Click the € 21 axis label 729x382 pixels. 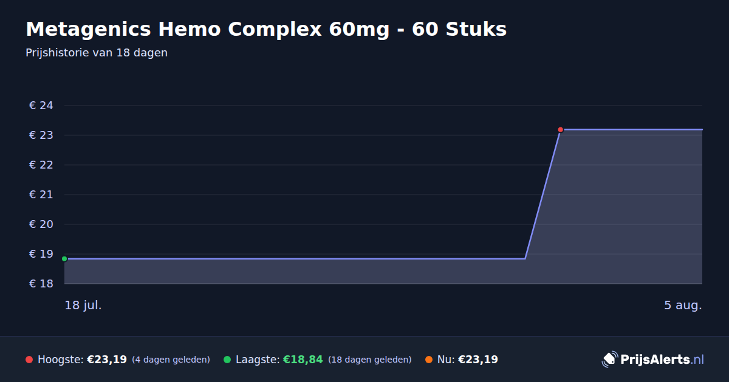point(41,195)
